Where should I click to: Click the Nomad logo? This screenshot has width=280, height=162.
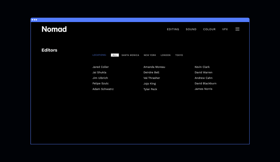[54, 29]
